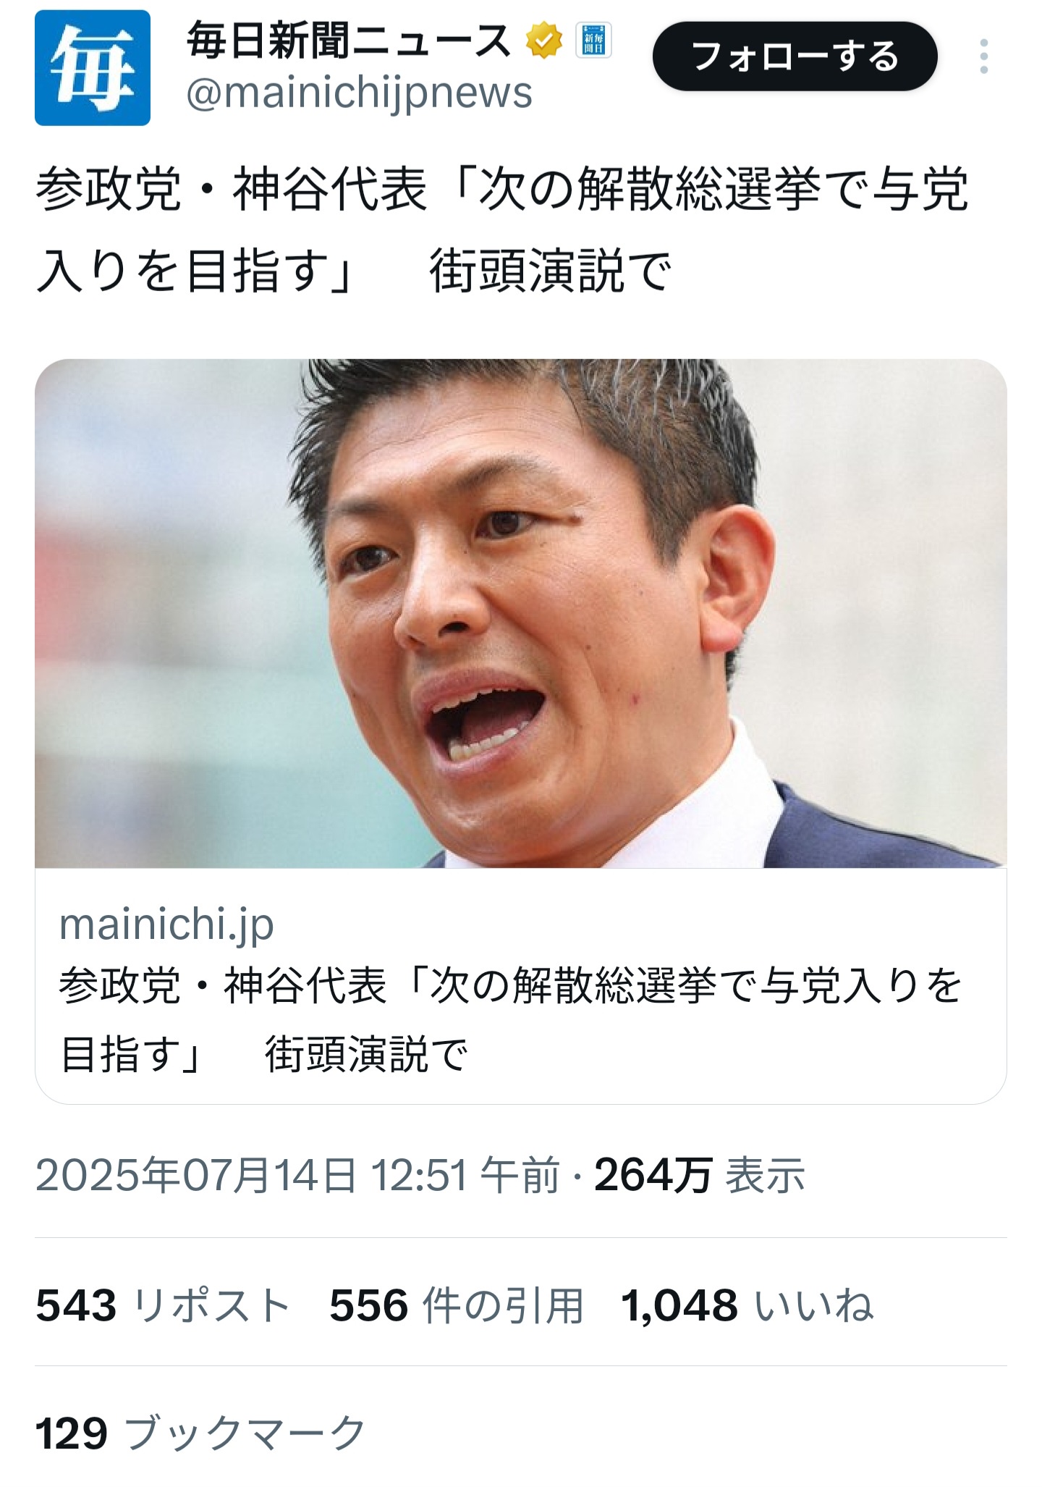Show the 543 リポスト list
1042x1487 pixels.
[x=163, y=1305]
